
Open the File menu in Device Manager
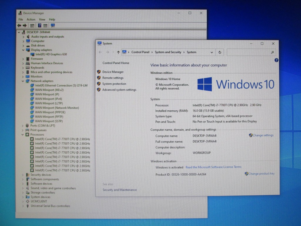21,19
